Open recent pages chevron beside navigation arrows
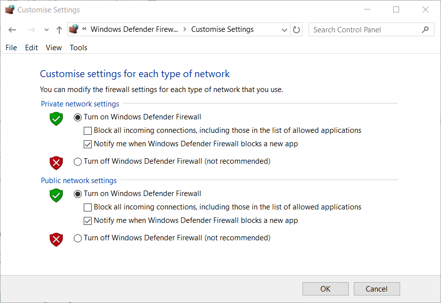The width and height of the screenshot is (441, 303). [46, 29]
